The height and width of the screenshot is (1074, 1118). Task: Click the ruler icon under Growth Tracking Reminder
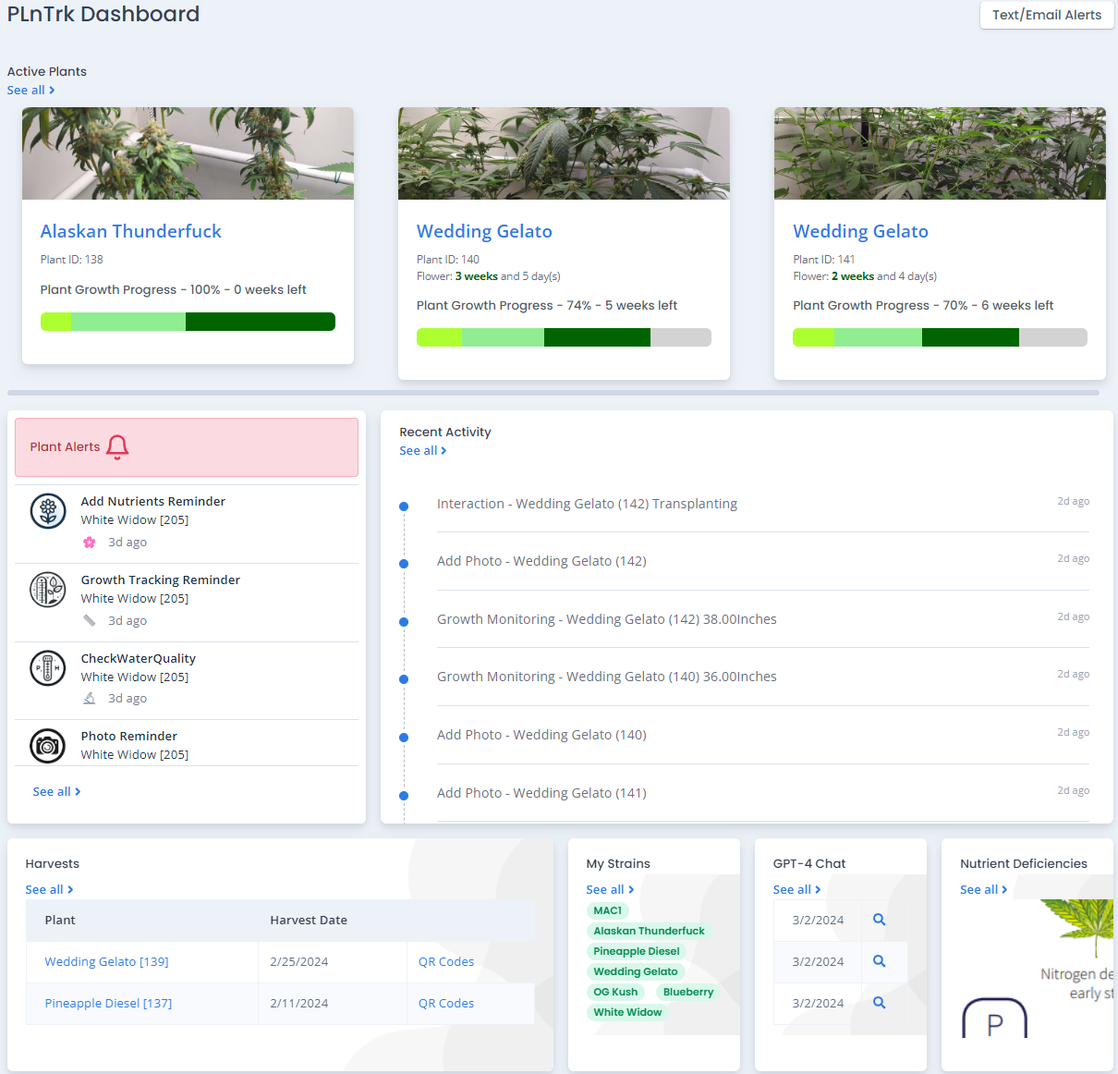coord(89,620)
